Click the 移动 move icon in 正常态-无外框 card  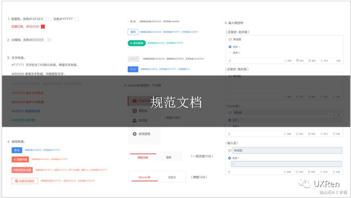322,61
